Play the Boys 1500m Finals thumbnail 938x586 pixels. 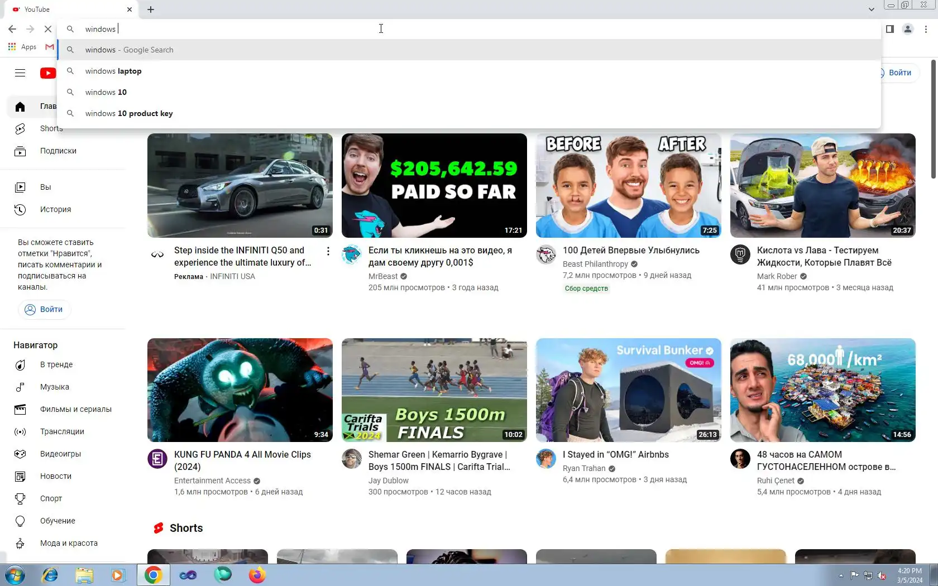[x=434, y=390]
